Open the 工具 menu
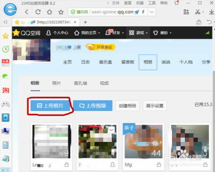215x172 pixels. click(x=152, y=3)
